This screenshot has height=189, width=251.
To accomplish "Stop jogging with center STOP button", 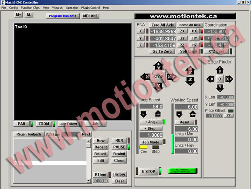I will (158, 77).
